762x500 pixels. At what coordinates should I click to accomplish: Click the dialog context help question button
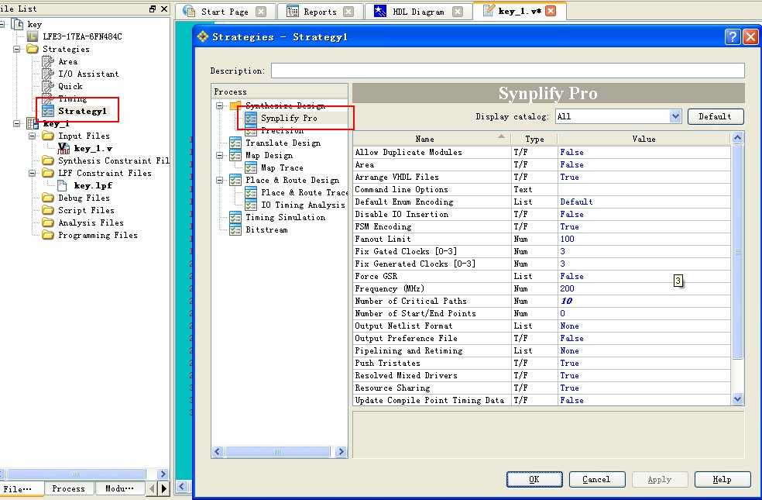pyautogui.click(x=733, y=37)
